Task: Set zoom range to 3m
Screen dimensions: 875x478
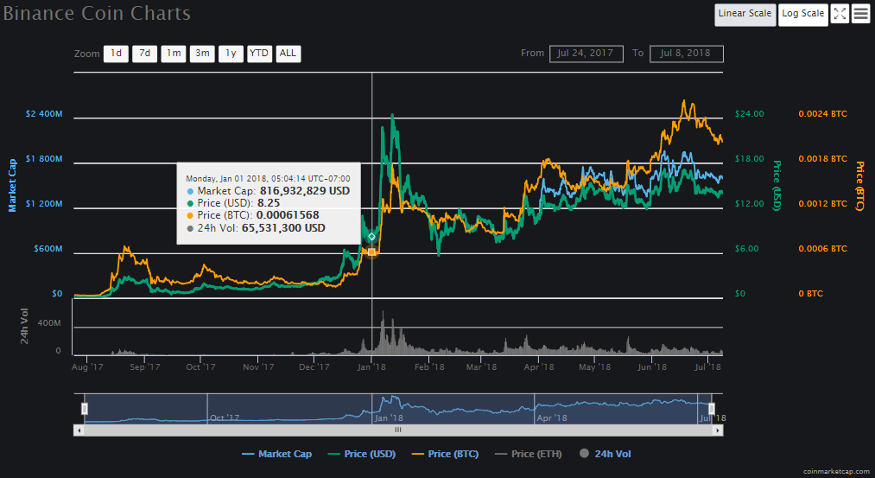Action: click(x=202, y=54)
